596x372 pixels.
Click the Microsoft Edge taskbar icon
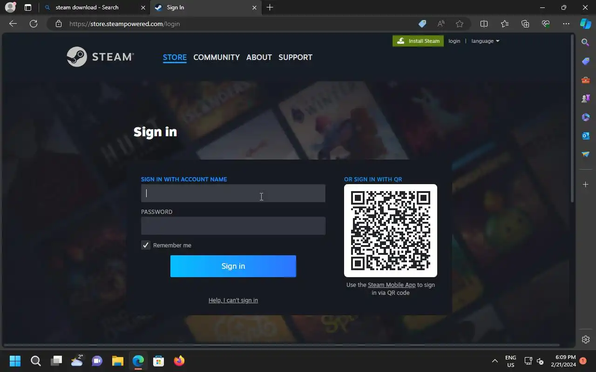coord(138,361)
